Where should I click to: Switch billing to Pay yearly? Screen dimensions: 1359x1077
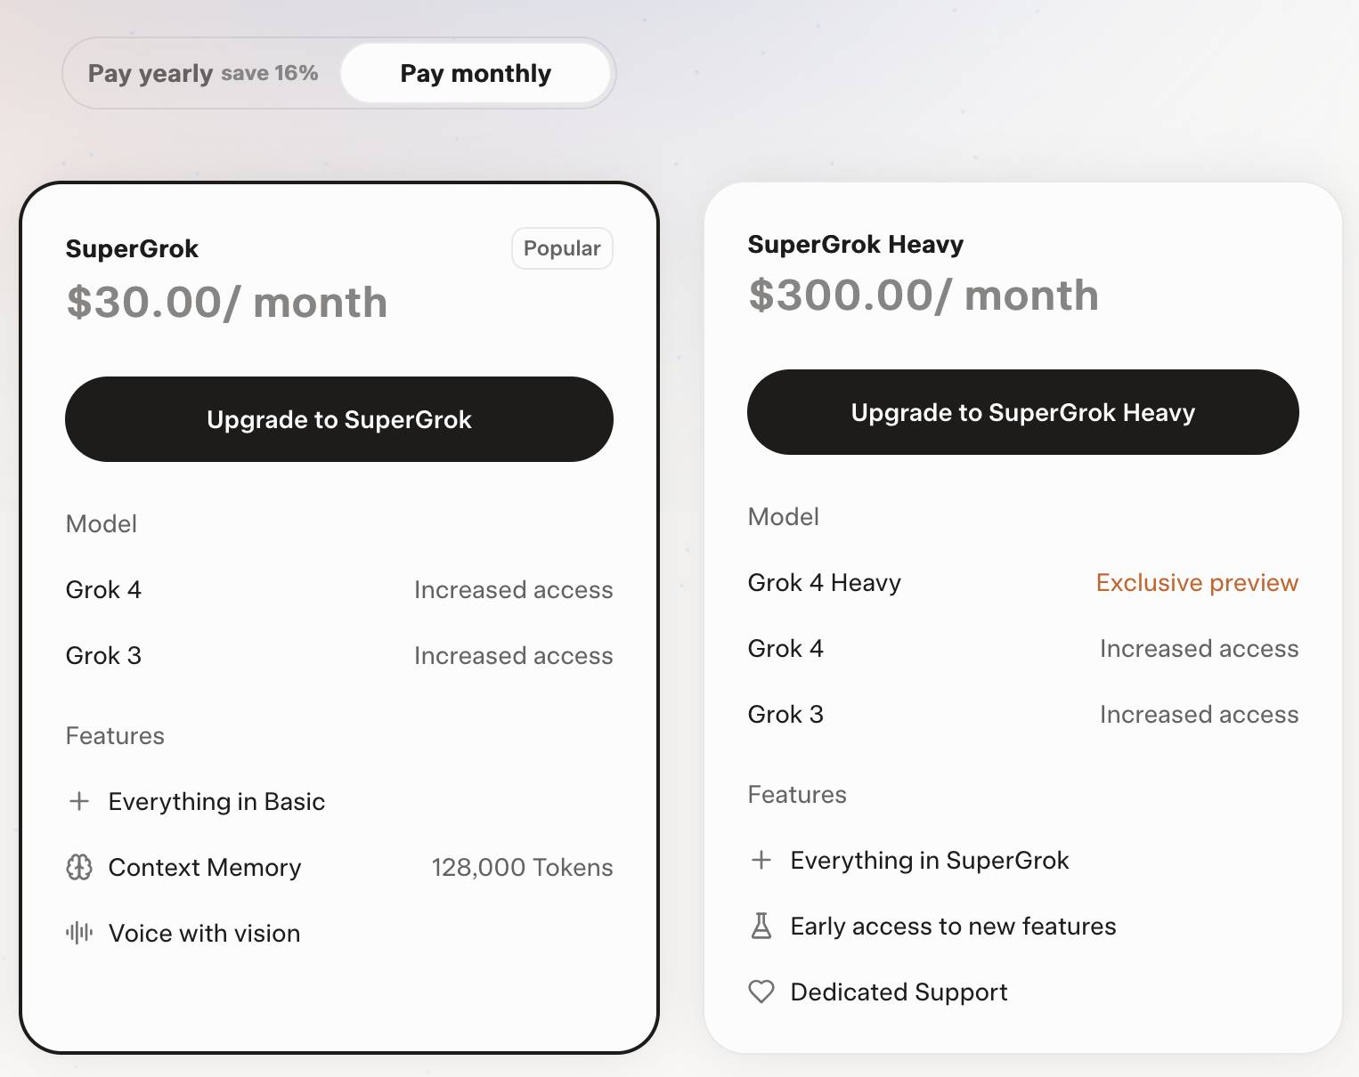203,73
